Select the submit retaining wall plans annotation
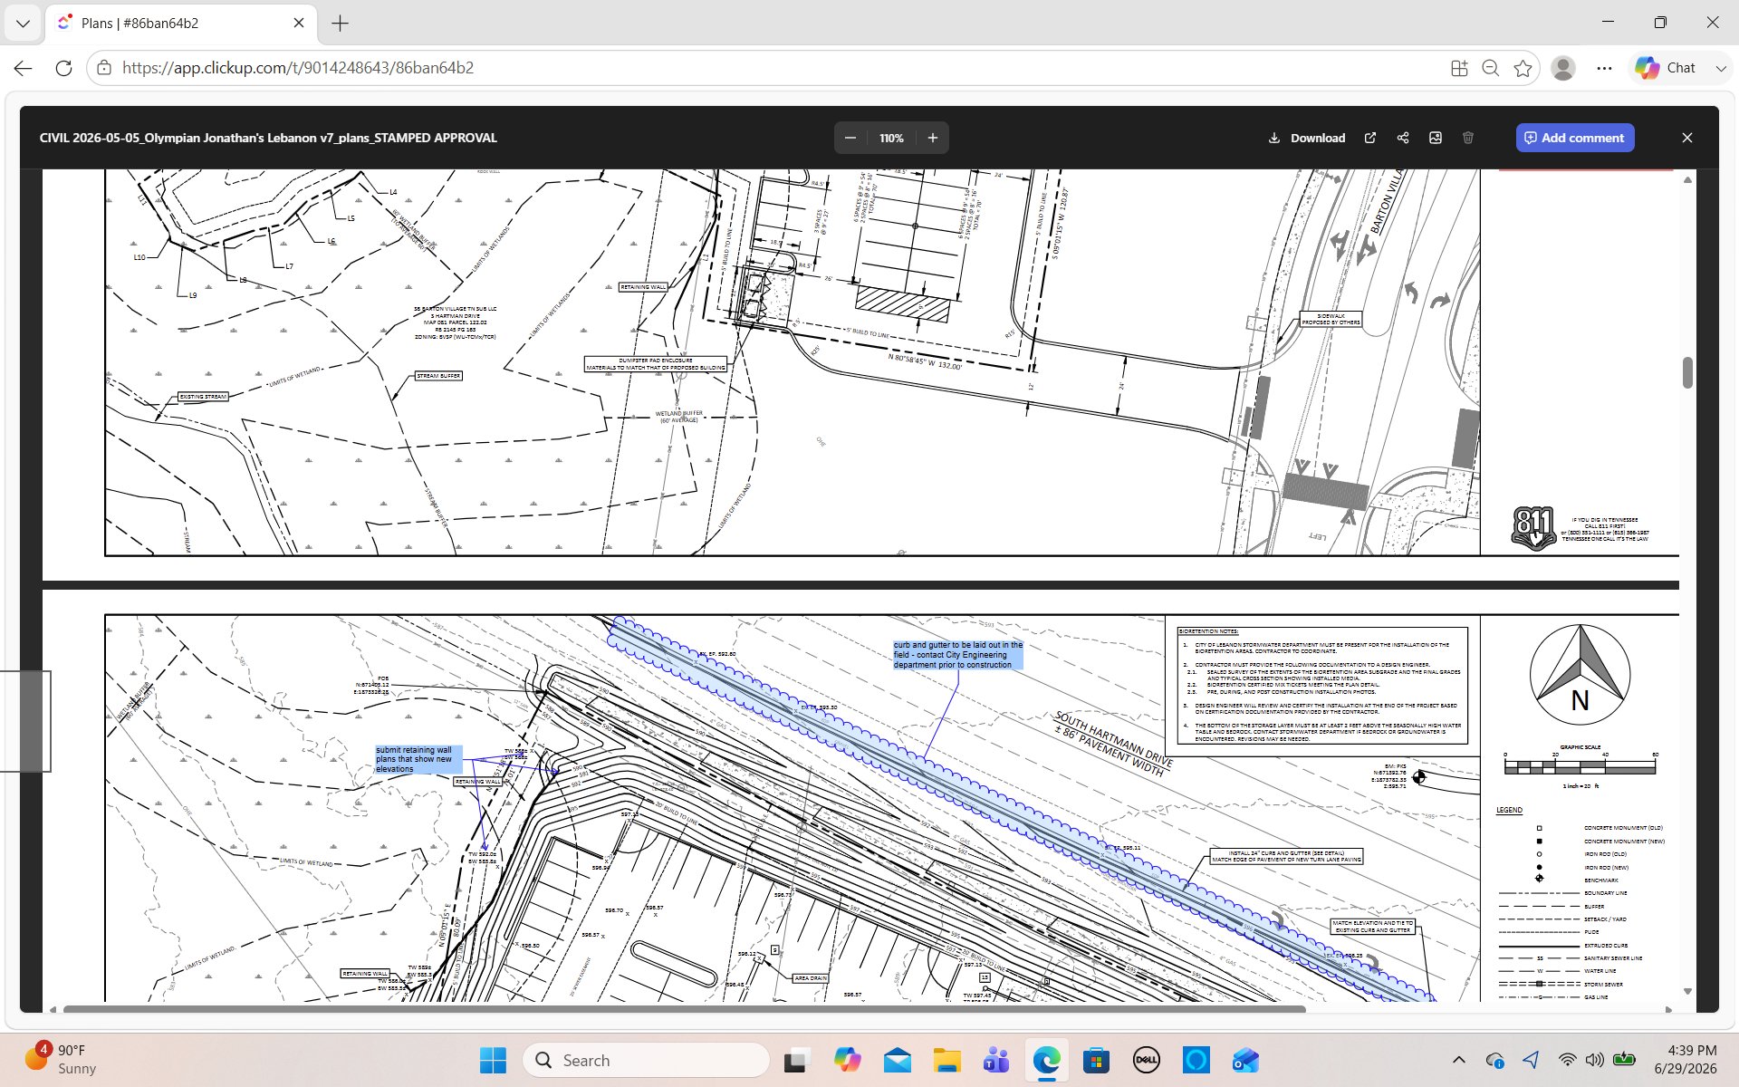The height and width of the screenshot is (1087, 1739). 418,759
